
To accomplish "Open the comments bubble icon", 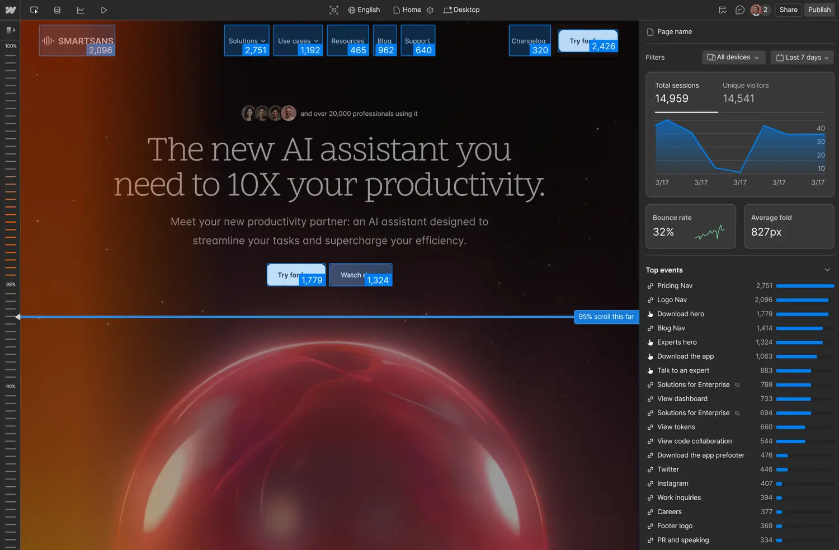I will (x=740, y=10).
